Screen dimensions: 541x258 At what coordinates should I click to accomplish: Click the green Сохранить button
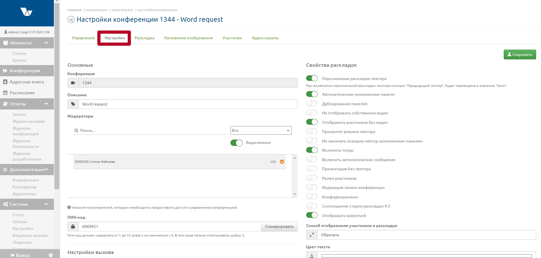point(520,54)
